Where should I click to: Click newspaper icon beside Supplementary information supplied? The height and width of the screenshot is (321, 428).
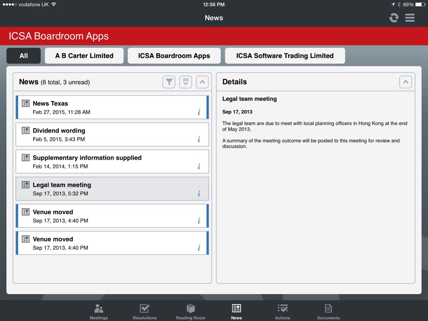(26, 157)
